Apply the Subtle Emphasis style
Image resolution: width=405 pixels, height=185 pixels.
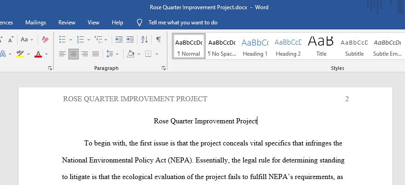(x=388, y=46)
